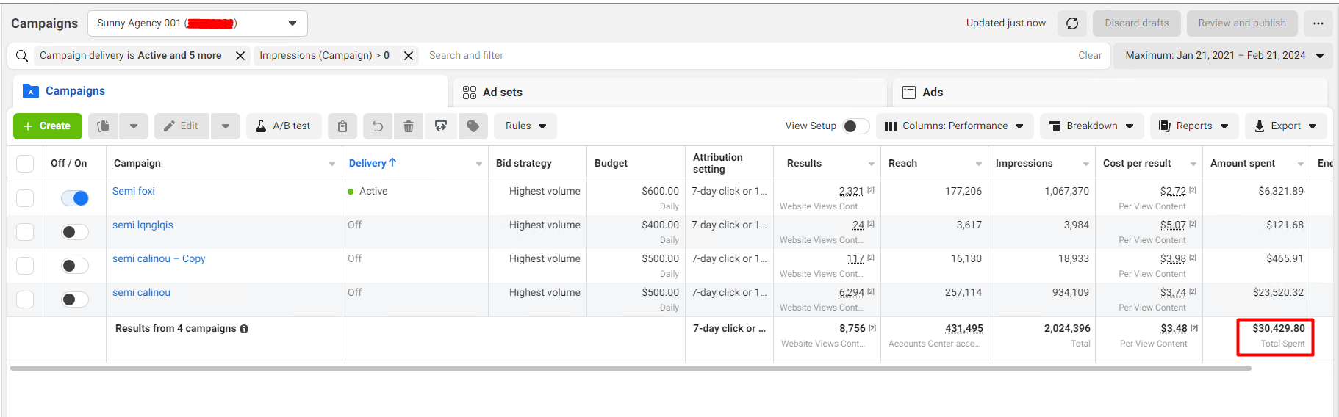Open the Rules dropdown menu
Viewport: 1339px width, 417px height.
pyautogui.click(x=525, y=126)
